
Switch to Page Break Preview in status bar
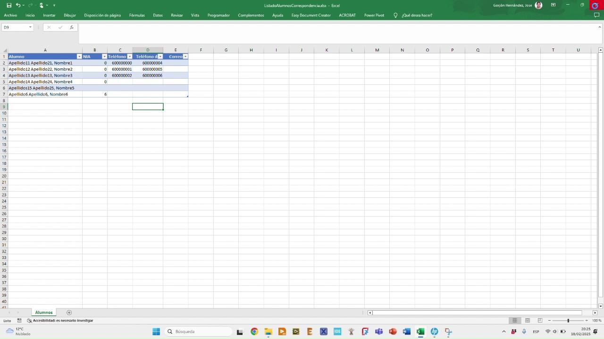pyautogui.click(x=540, y=321)
